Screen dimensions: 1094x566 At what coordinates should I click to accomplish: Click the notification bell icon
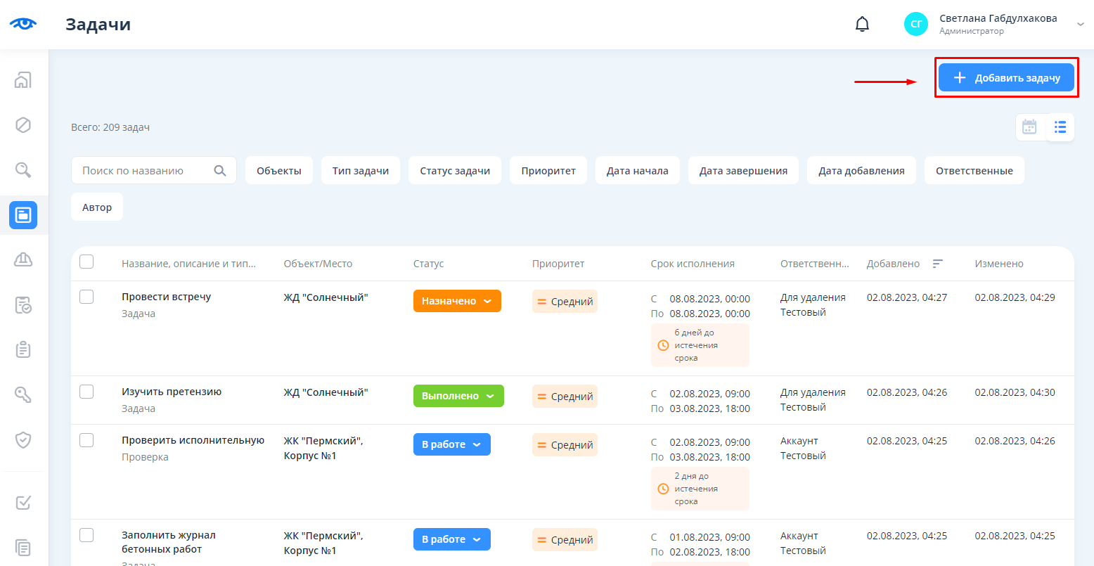(x=862, y=25)
